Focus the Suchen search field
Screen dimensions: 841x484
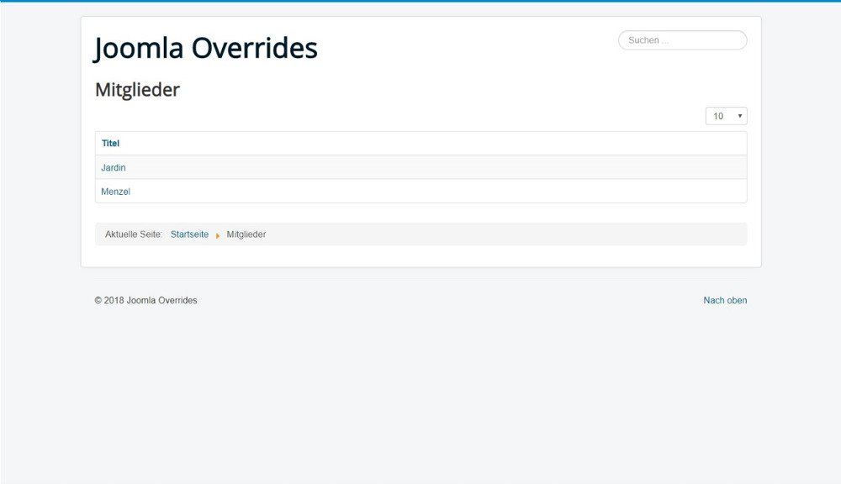point(682,40)
